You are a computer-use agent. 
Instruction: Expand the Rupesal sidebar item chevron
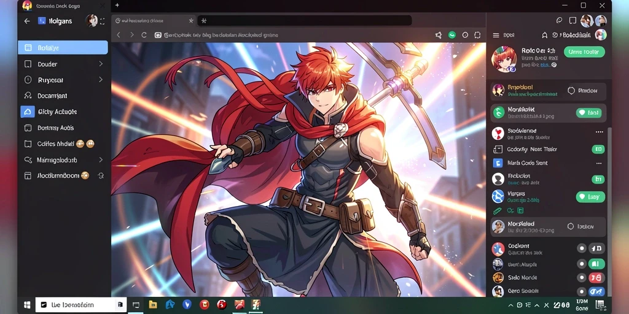click(x=101, y=80)
